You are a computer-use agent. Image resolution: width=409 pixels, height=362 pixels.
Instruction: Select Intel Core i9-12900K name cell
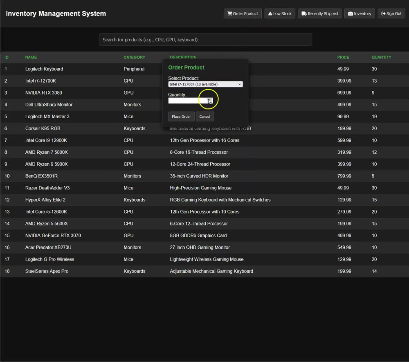click(46, 140)
